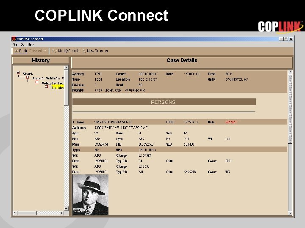Collapse the Search Vehicle node expander
The image size is (305, 228).
tap(28, 78)
